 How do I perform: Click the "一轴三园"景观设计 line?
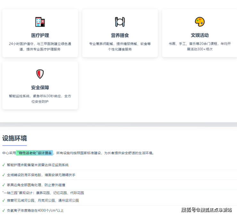(43, 193)
